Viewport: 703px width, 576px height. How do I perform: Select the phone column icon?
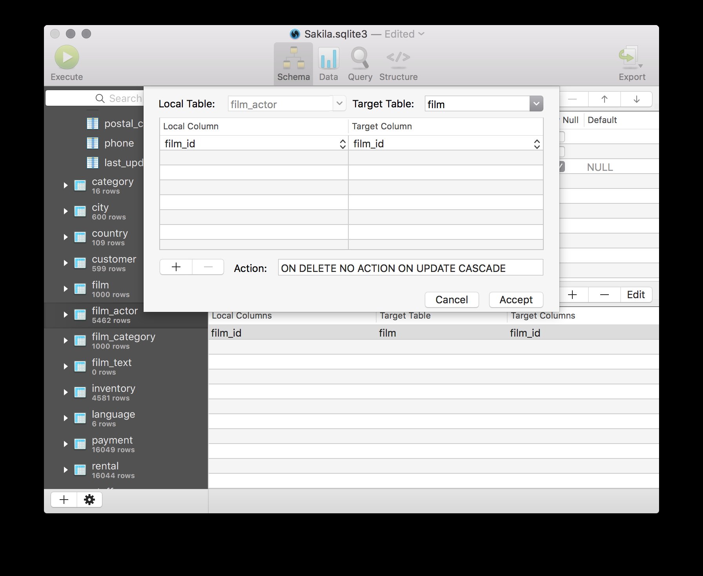93,143
